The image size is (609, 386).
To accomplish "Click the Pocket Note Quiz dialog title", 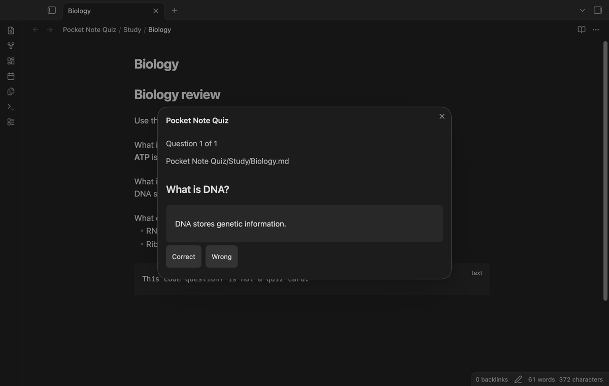I will pyautogui.click(x=197, y=120).
